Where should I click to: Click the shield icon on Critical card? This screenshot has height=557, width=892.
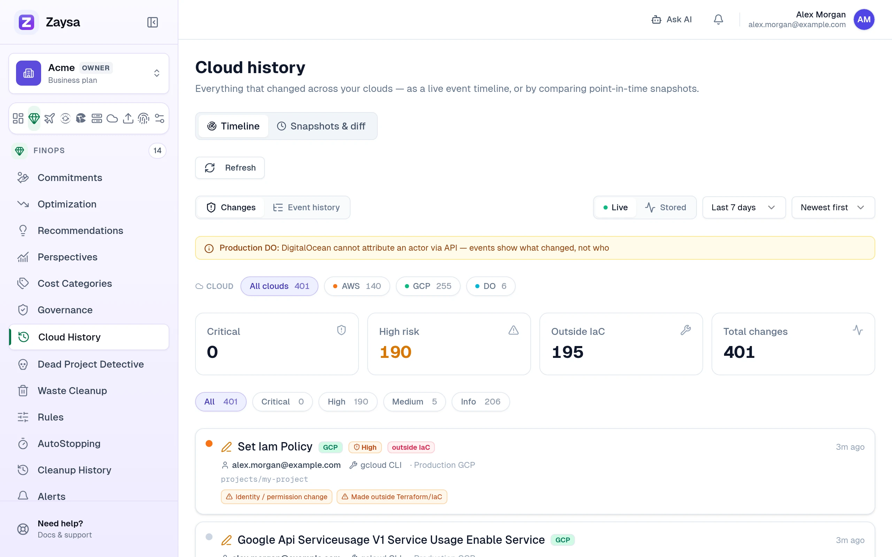(x=341, y=330)
